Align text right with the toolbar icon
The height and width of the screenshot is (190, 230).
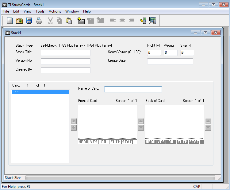tap(132, 21)
